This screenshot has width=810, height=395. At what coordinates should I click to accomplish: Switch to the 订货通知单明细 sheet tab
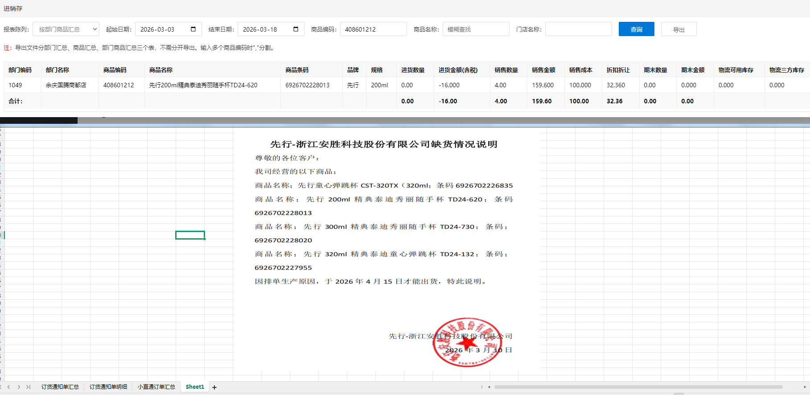[x=108, y=387]
